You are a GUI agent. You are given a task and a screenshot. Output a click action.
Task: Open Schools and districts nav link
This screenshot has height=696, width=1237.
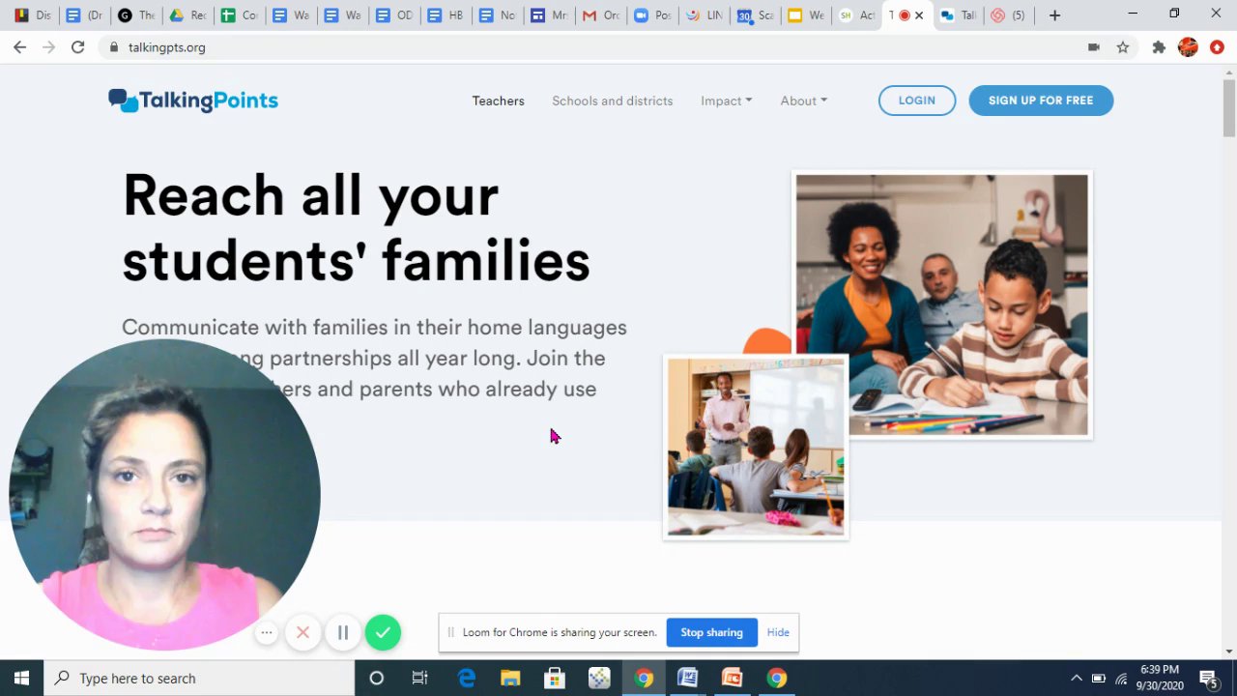click(613, 101)
